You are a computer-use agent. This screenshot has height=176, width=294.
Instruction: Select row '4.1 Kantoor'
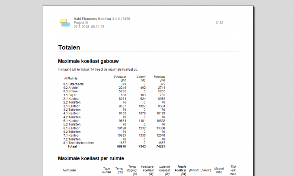pyautogui.click(x=114, y=113)
